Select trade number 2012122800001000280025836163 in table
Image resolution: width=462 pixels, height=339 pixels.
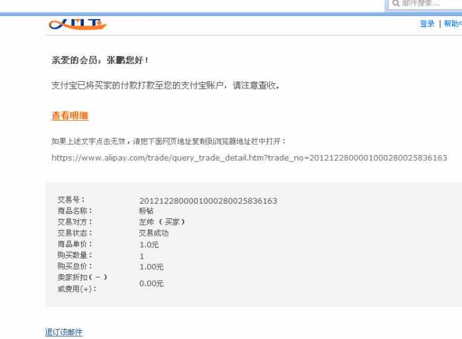click(x=208, y=201)
